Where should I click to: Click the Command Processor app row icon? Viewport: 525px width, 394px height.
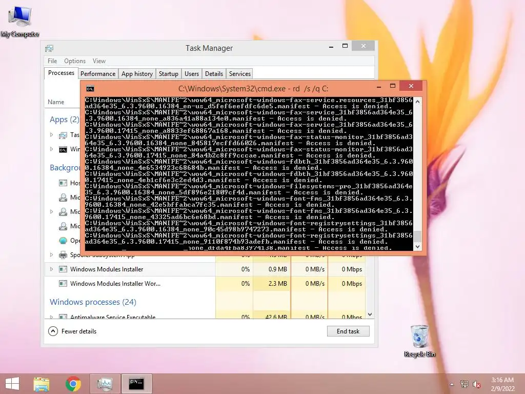63,149
